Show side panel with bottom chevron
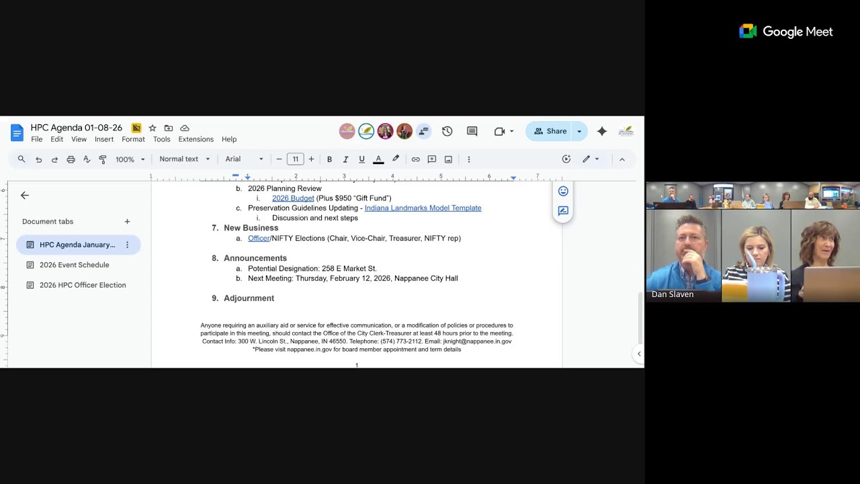Screen dimensions: 860x484 click(x=638, y=354)
